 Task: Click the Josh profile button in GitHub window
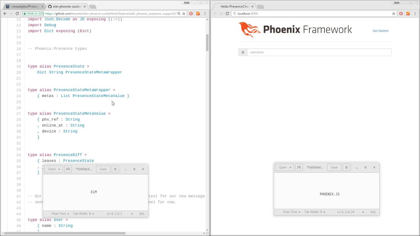[x=187, y=2]
